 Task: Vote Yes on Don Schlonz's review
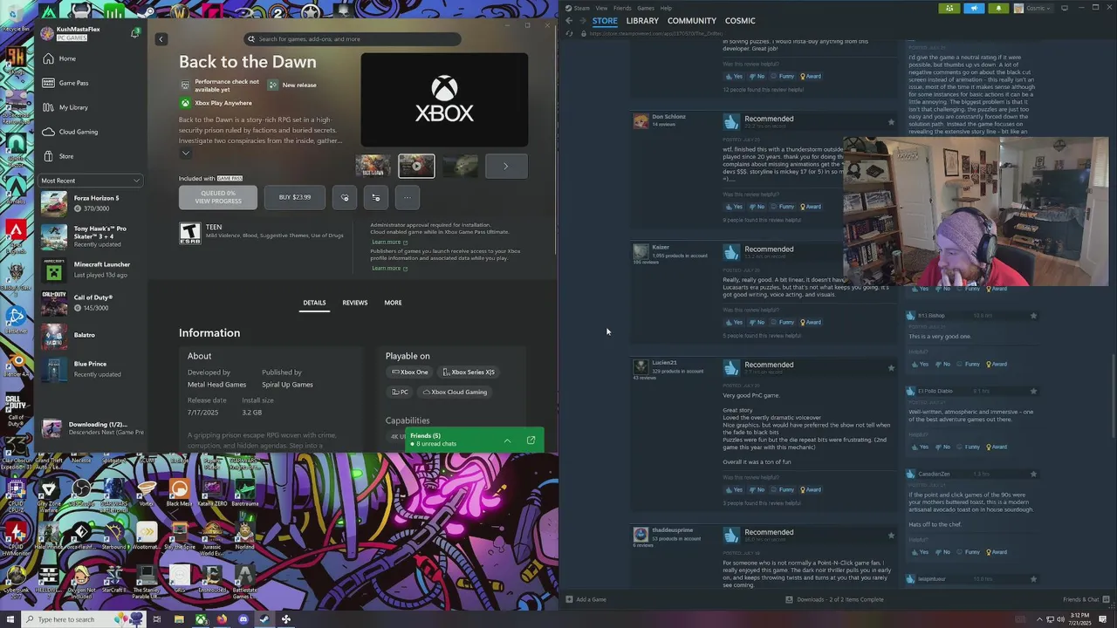point(734,207)
